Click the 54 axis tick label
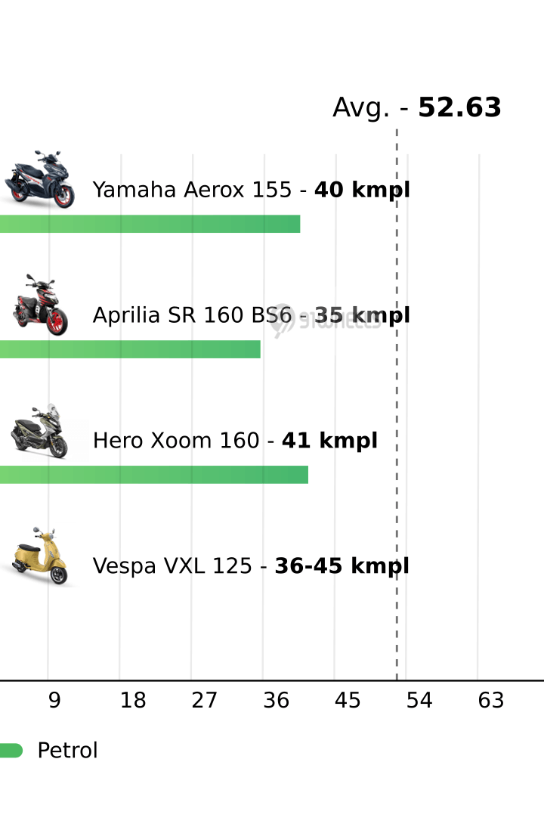The height and width of the screenshot is (824, 544). pyautogui.click(x=419, y=701)
